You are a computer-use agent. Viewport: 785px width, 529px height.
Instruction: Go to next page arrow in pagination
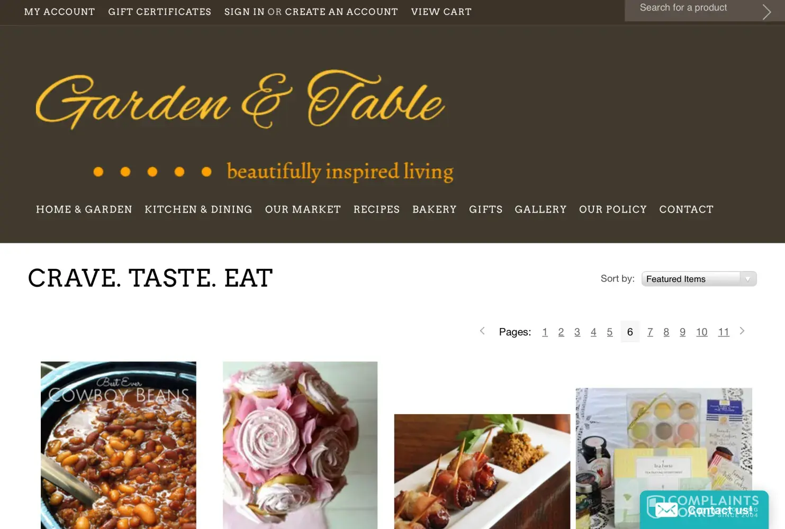click(742, 331)
